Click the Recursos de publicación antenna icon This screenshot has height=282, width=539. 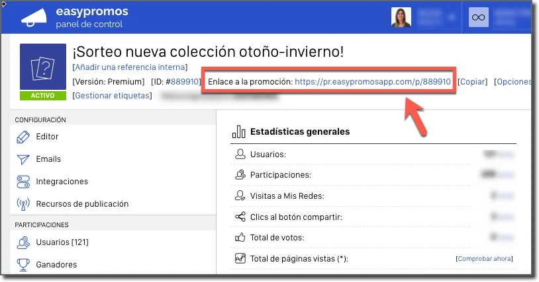pos(23,204)
